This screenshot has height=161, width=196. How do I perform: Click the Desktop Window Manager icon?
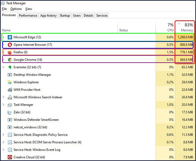pyautogui.click(x=10, y=75)
